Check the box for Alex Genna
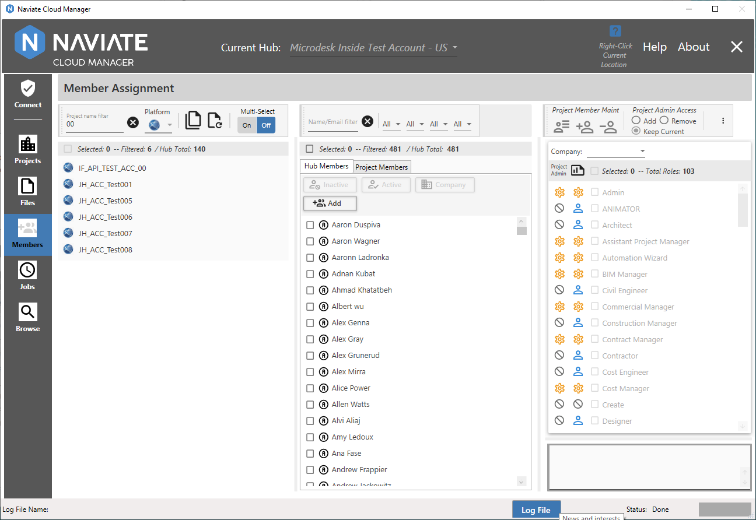The height and width of the screenshot is (520, 756). [x=310, y=323]
